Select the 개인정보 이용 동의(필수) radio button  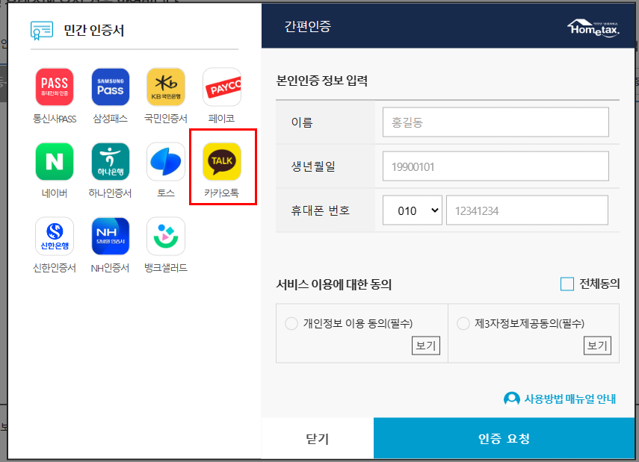coord(291,324)
